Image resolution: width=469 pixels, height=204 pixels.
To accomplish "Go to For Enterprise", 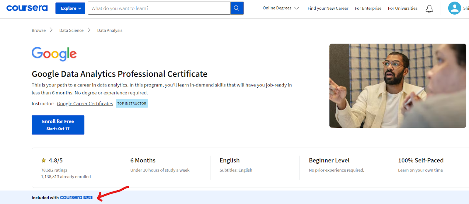I will (368, 8).
